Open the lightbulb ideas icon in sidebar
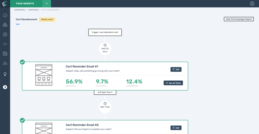Viewport: 259px width, 134px height. 5,74
